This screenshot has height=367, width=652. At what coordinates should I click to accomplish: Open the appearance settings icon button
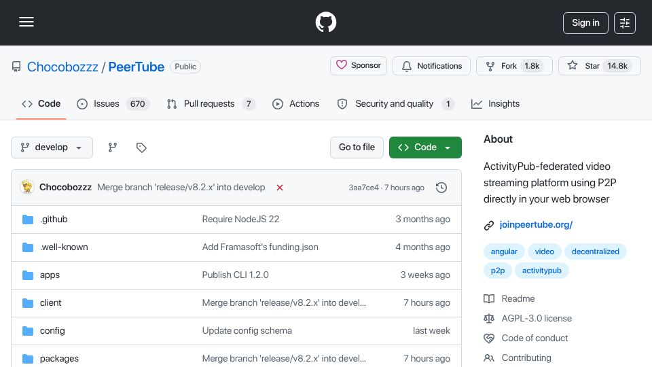(625, 23)
